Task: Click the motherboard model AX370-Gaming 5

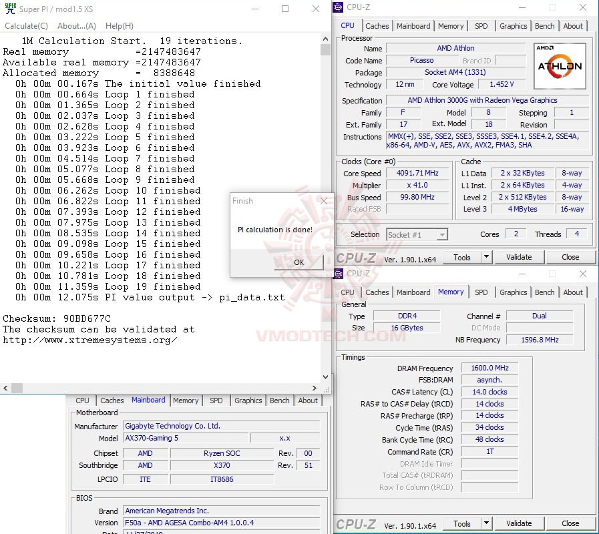Action: (186, 438)
